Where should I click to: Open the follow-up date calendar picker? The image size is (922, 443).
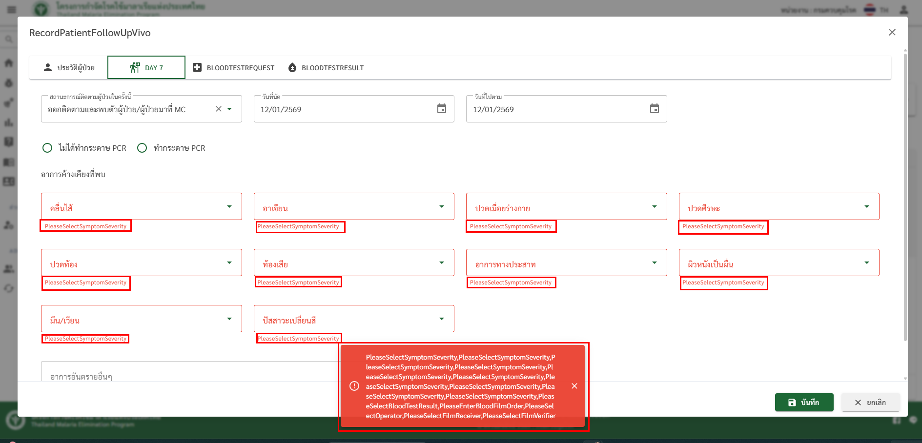click(654, 109)
